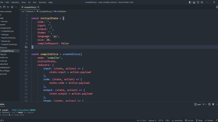Collapse the components folder
The width and height of the screenshot is (218, 122).
pyautogui.click(x=5, y=28)
